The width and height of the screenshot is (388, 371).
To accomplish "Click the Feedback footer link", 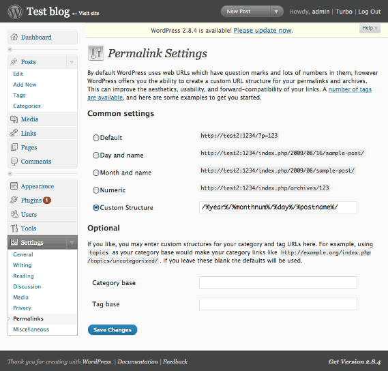I will (175, 362).
